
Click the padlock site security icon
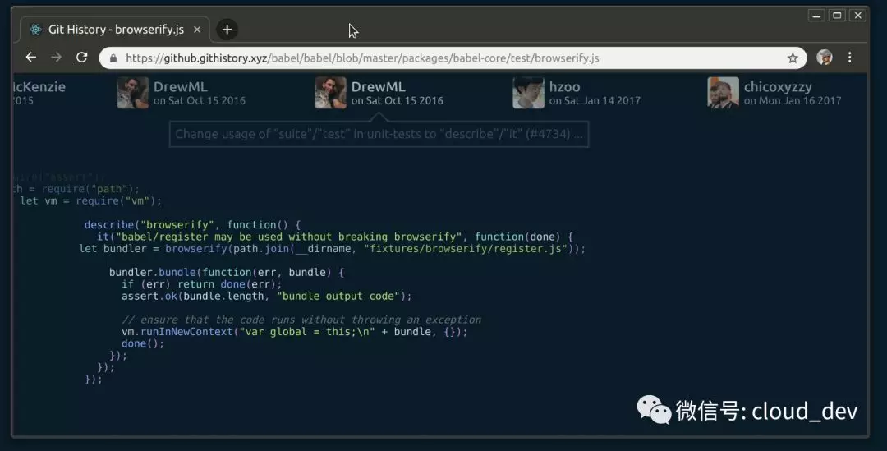coord(113,58)
